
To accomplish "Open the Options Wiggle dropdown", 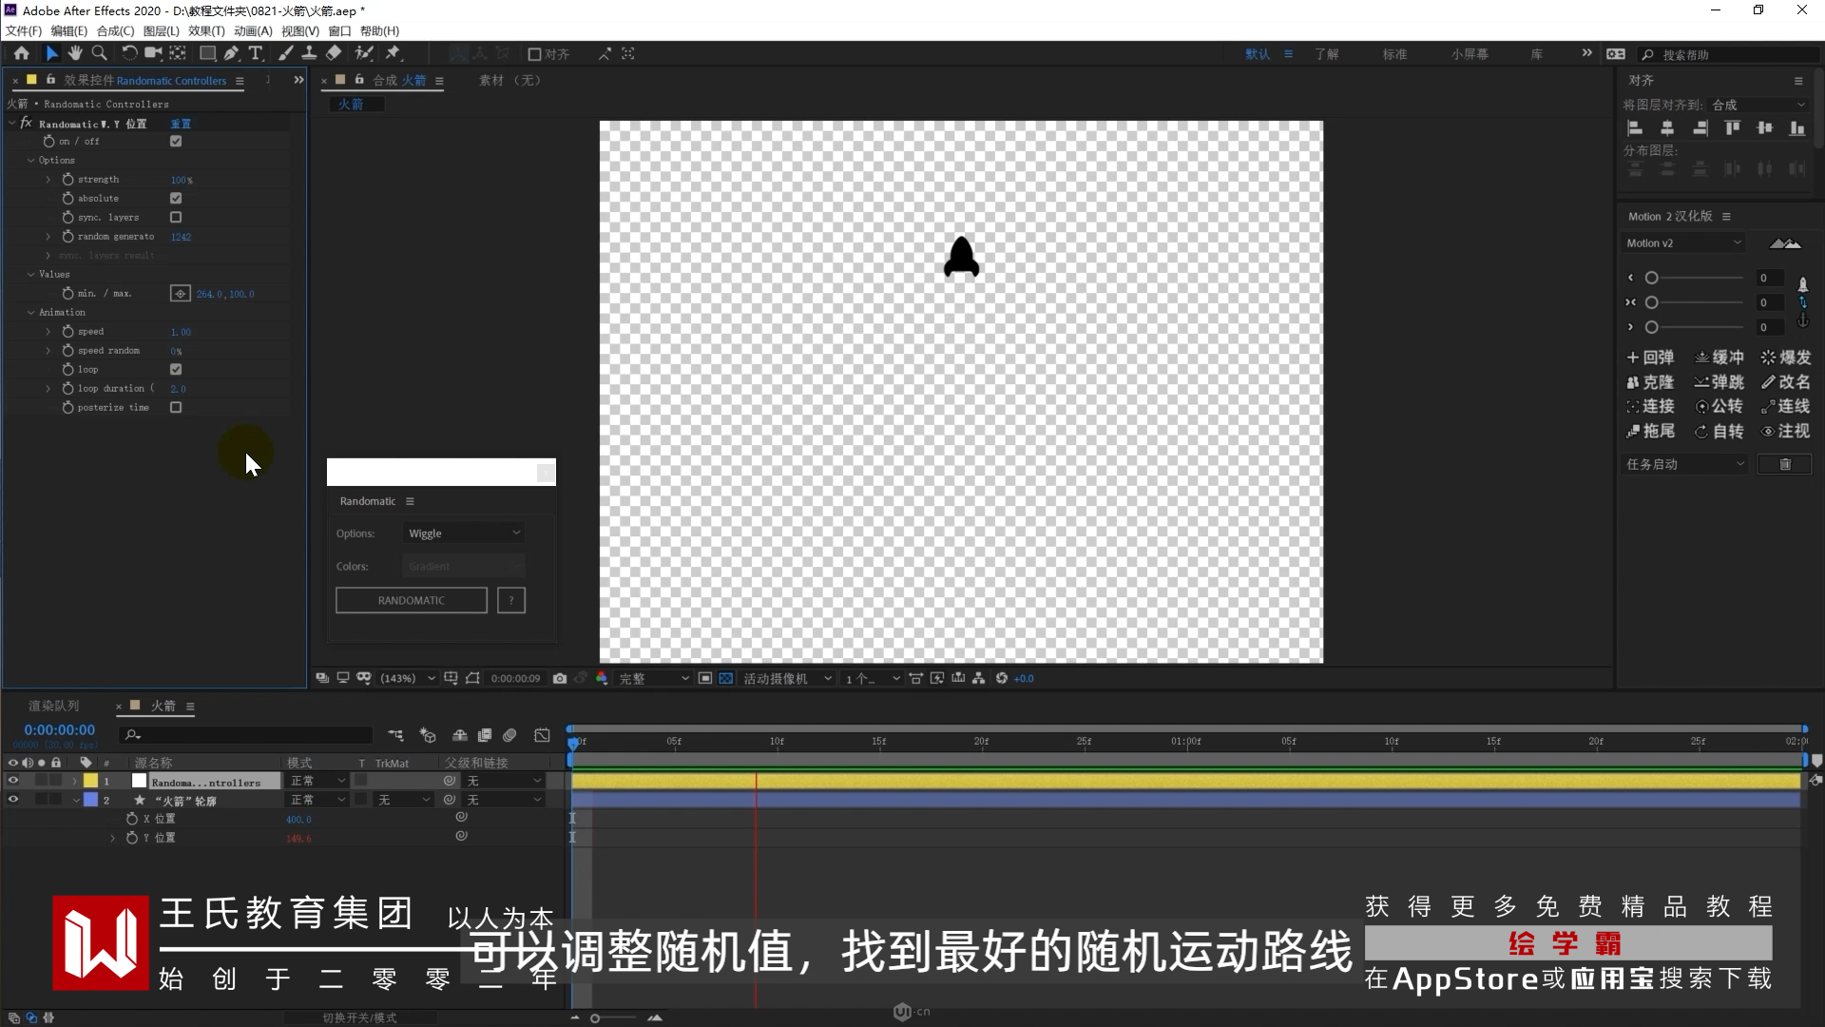I will [x=464, y=533].
